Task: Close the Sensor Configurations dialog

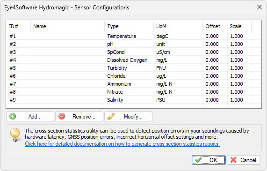Action: [x=260, y=7]
